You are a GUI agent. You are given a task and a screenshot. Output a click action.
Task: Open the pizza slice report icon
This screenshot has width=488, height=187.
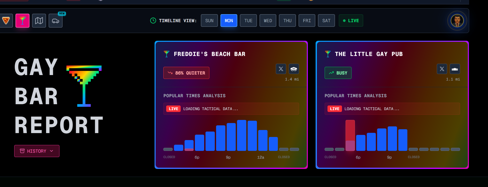[6, 21]
